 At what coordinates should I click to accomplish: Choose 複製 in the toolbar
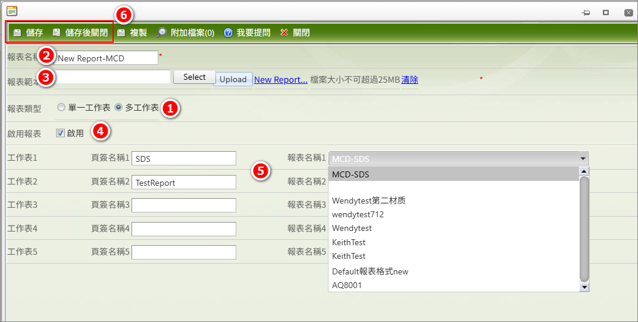138,33
